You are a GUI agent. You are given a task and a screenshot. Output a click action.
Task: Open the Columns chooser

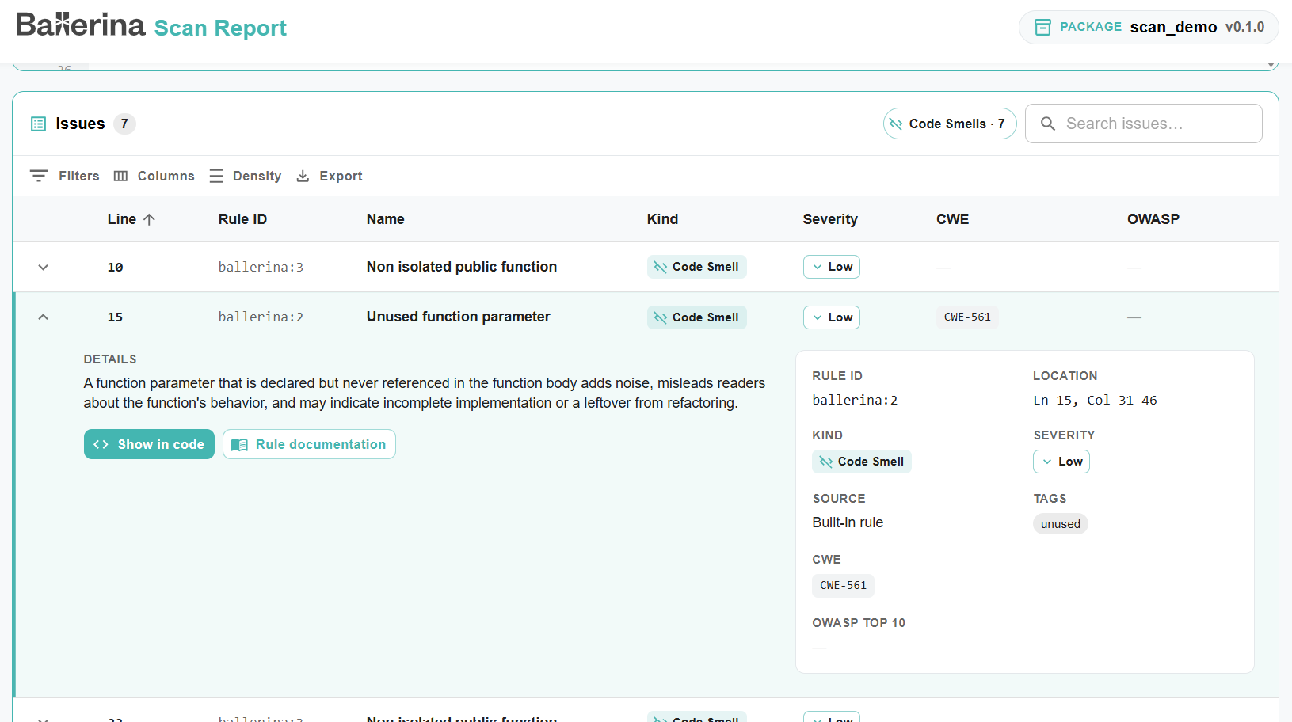pyautogui.click(x=154, y=176)
